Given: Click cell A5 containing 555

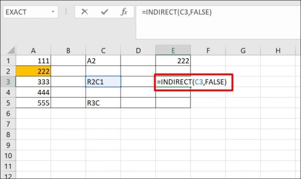Looking at the screenshot, I should (34, 103).
